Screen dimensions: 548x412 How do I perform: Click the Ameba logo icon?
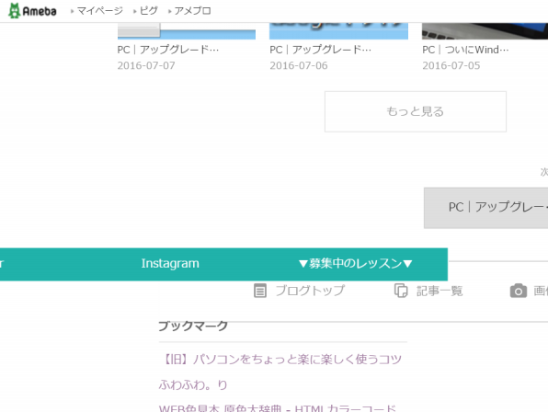pyautogui.click(x=15, y=11)
